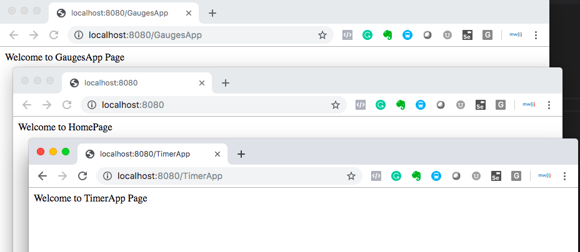Bookmark the HomePage with the star icon
The height and width of the screenshot is (252, 580).
[x=336, y=105]
